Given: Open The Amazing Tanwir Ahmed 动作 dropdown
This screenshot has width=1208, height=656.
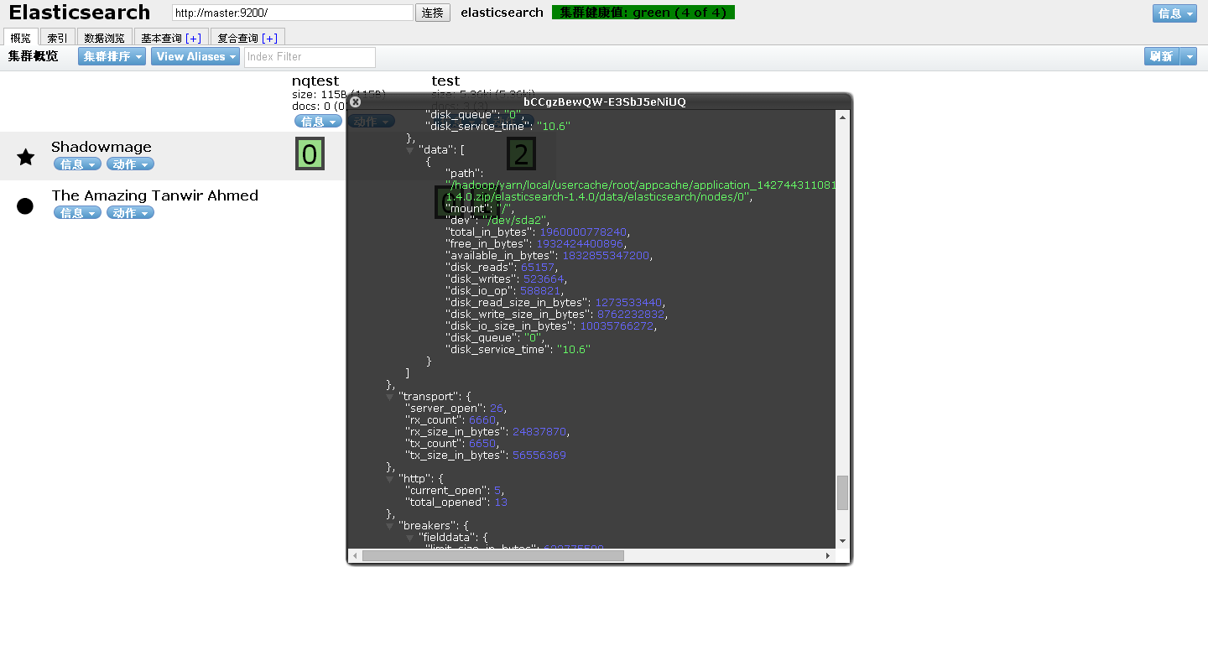Looking at the screenshot, I should 130,213.
